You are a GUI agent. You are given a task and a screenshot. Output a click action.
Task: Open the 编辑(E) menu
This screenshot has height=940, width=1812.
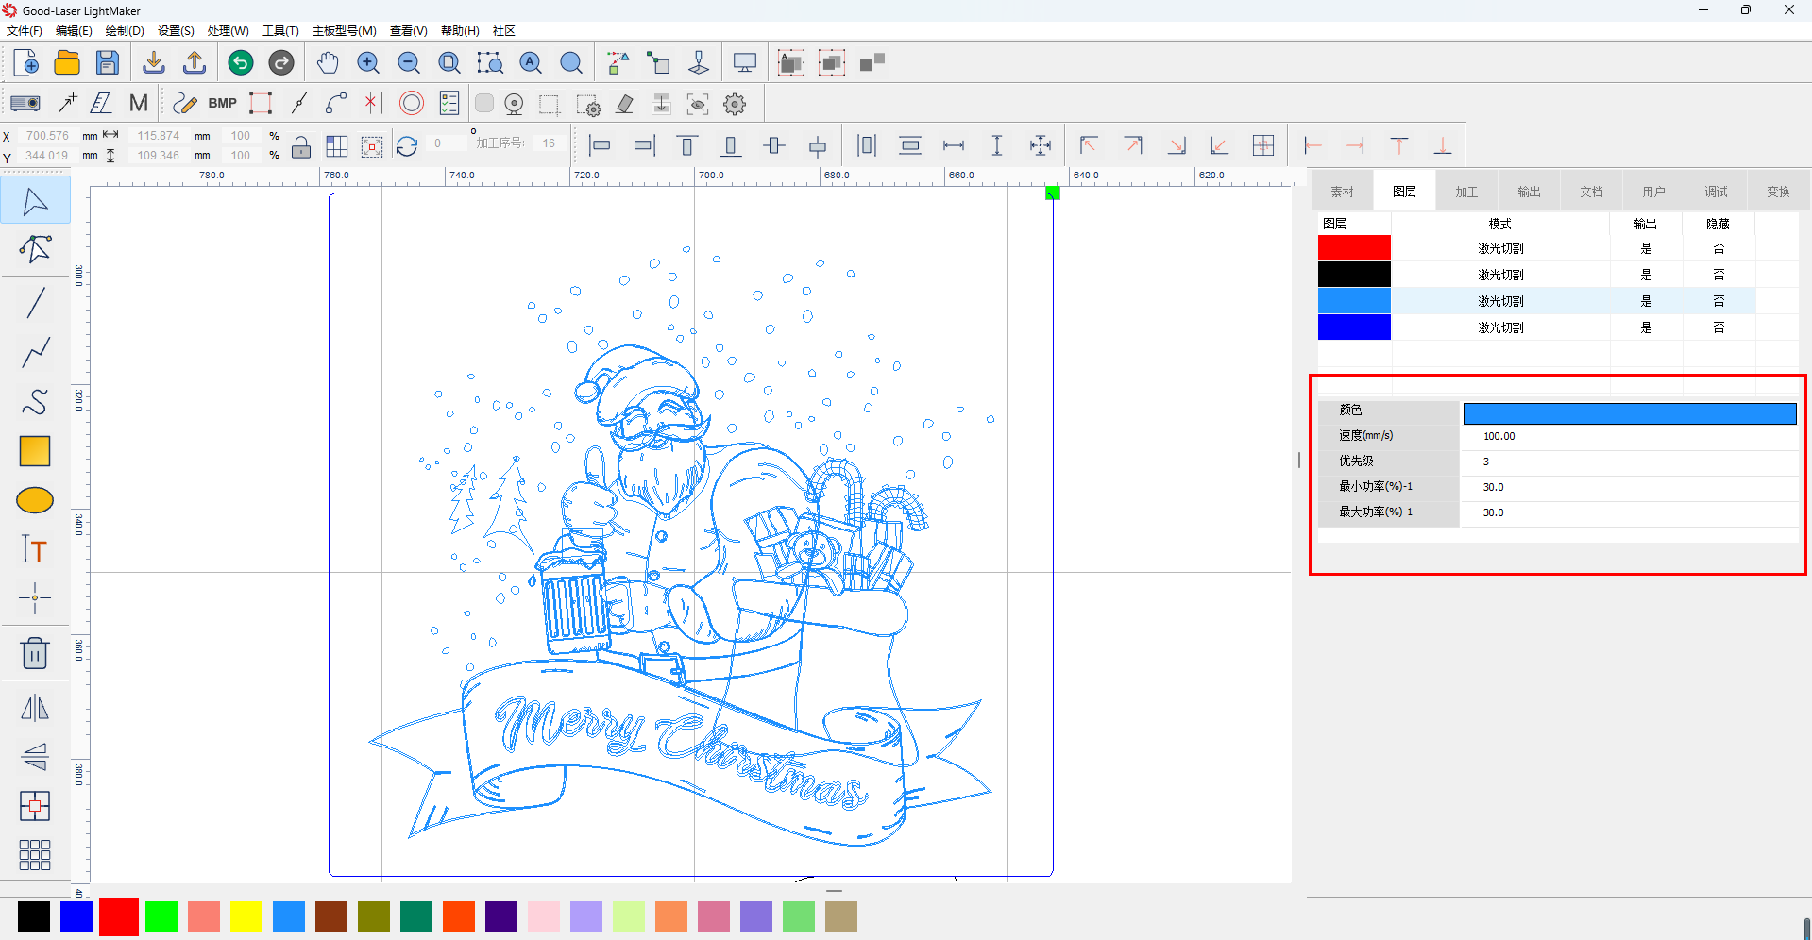75,31
